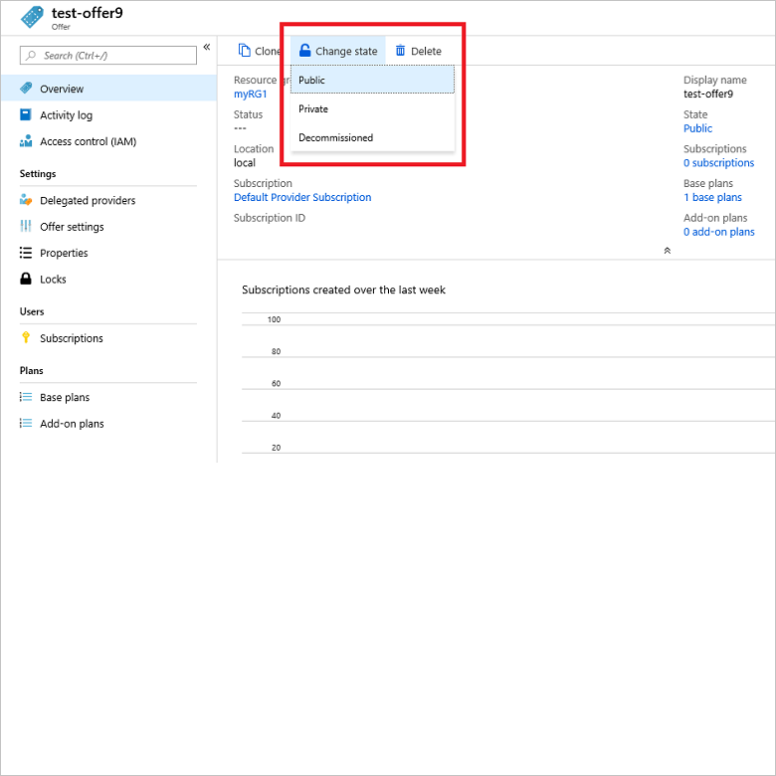The image size is (776, 776).
Task: Click the Activity log book icon
Action: pos(26,114)
